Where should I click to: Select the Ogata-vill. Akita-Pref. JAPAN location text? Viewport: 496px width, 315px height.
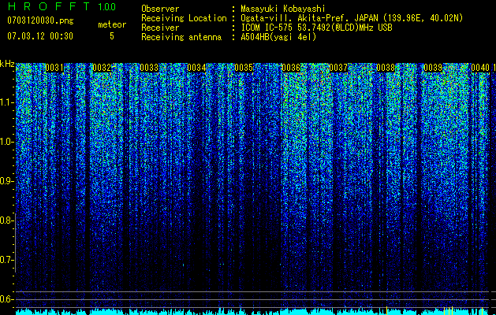click(x=352, y=18)
